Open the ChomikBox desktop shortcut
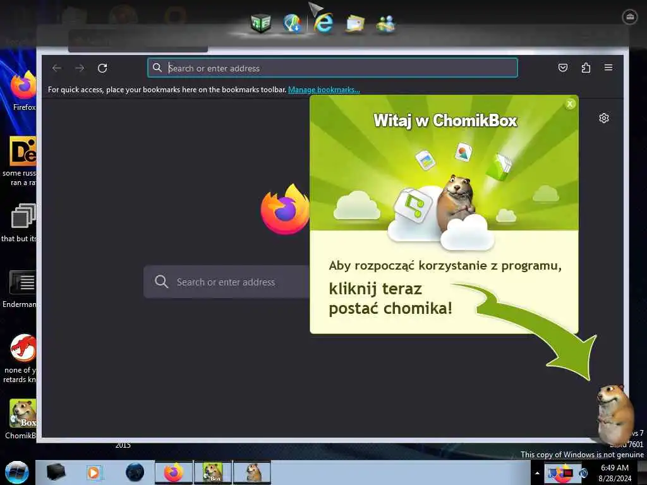 tap(21, 419)
